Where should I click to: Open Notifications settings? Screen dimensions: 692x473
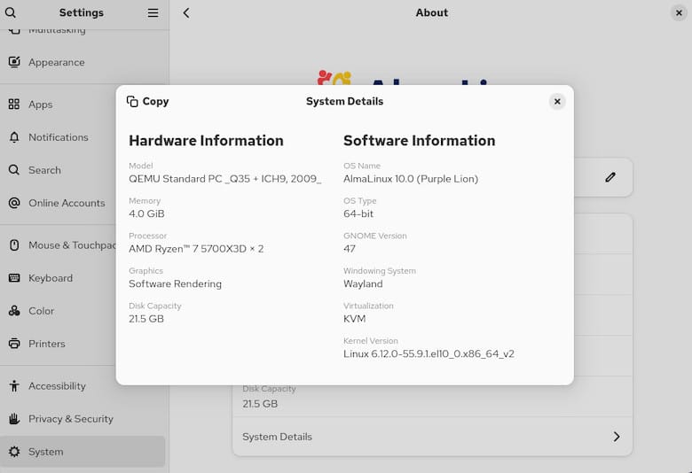83,137
